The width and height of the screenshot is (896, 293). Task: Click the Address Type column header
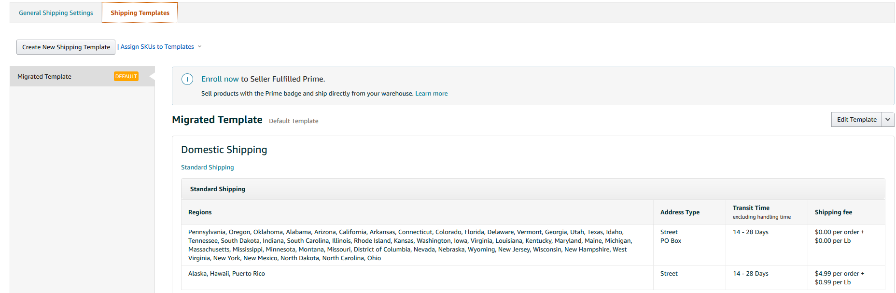coord(680,212)
